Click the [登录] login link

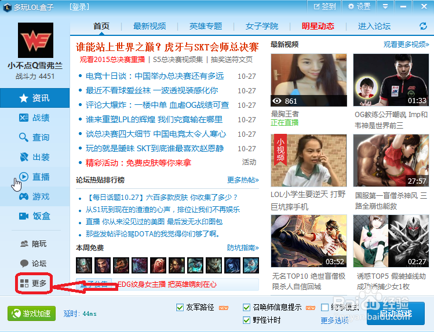pyautogui.click(x=79, y=7)
